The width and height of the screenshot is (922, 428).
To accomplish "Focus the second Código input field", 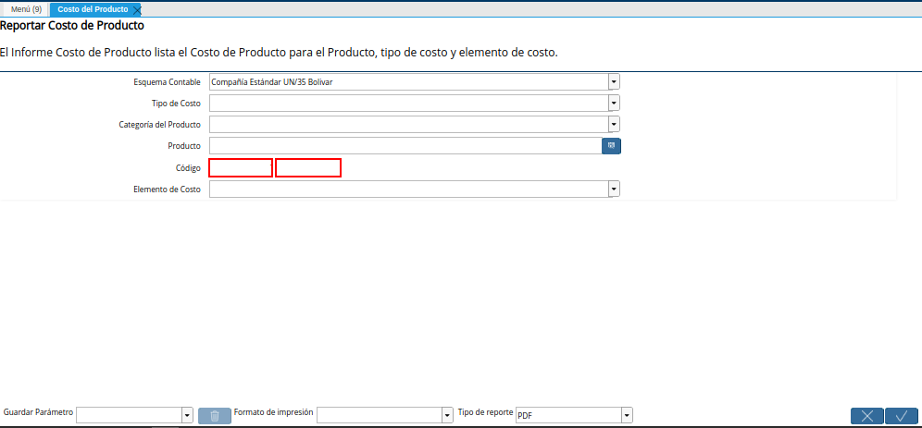I will [308, 168].
